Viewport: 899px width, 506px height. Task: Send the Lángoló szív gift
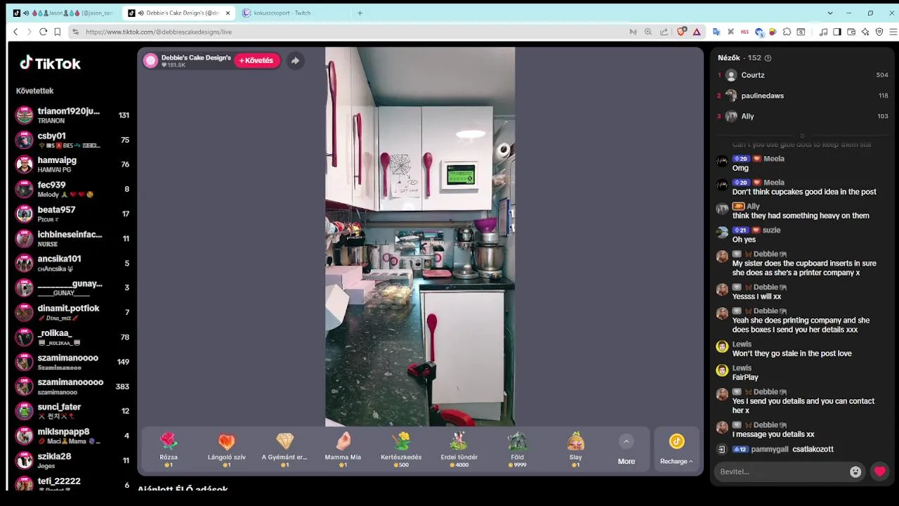pyautogui.click(x=226, y=450)
